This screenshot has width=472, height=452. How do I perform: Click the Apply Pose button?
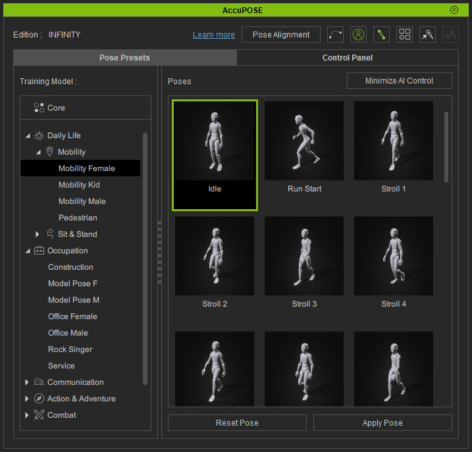pos(382,423)
